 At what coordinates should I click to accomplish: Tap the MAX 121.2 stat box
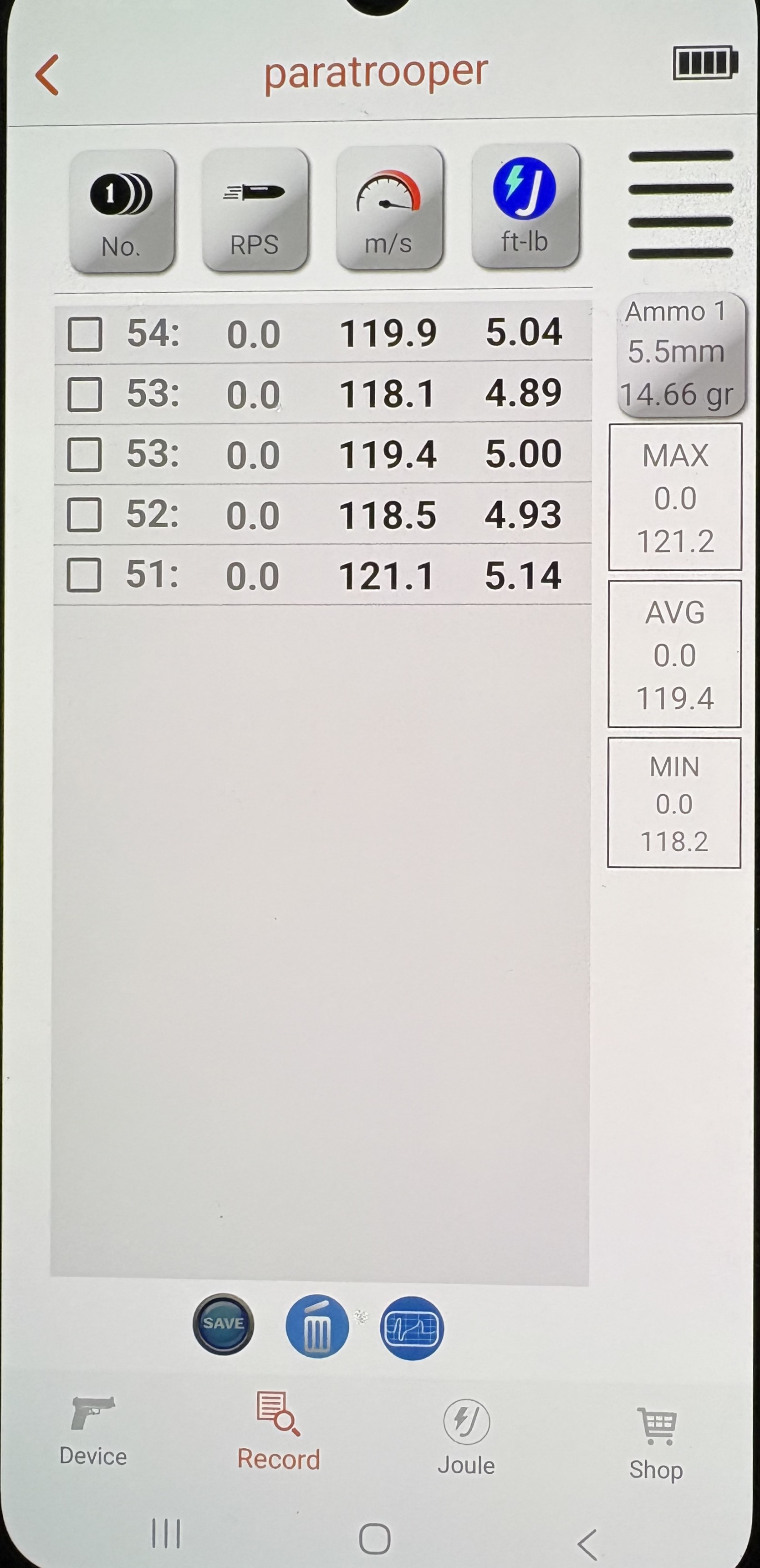pyautogui.click(x=675, y=497)
